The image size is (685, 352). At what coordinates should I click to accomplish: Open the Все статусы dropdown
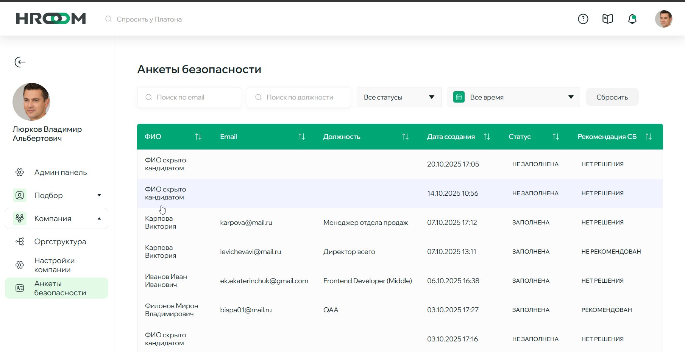(x=399, y=97)
